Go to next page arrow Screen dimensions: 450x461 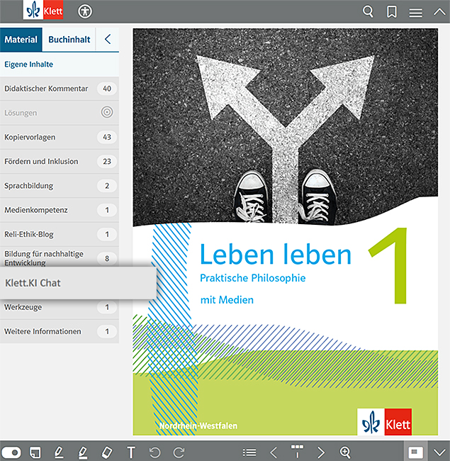(321, 452)
